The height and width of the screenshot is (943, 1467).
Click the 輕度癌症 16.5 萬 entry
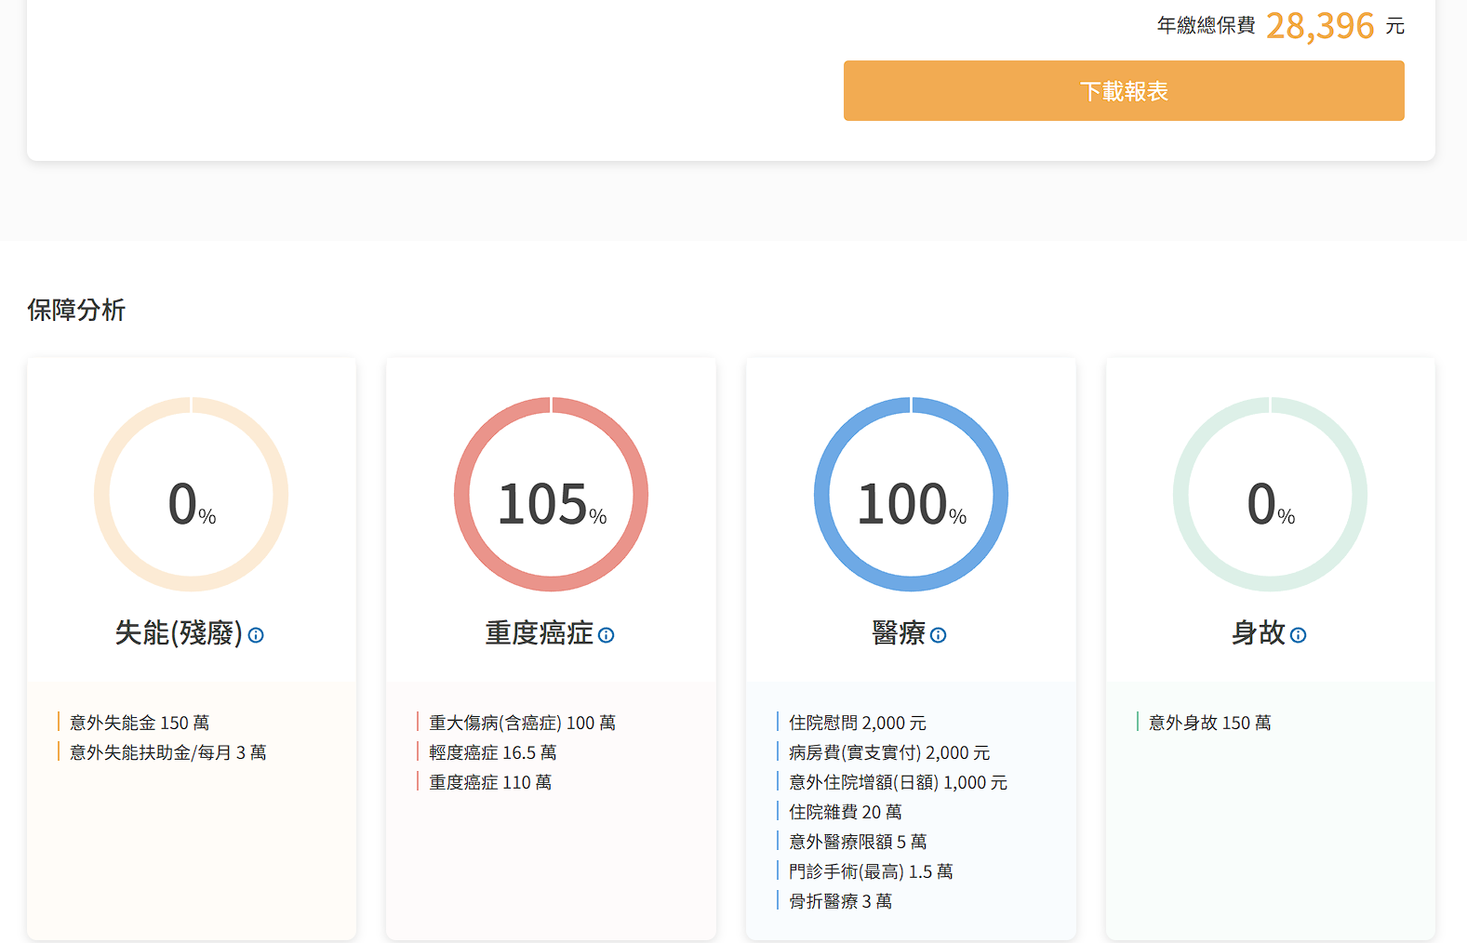(x=492, y=752)
